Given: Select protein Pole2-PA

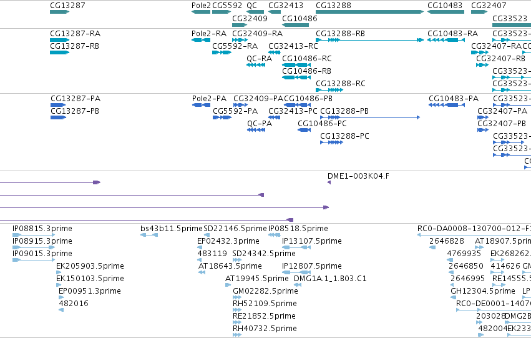Looking at the screenshot, I should pyautogui.click(x=201, y=105).
